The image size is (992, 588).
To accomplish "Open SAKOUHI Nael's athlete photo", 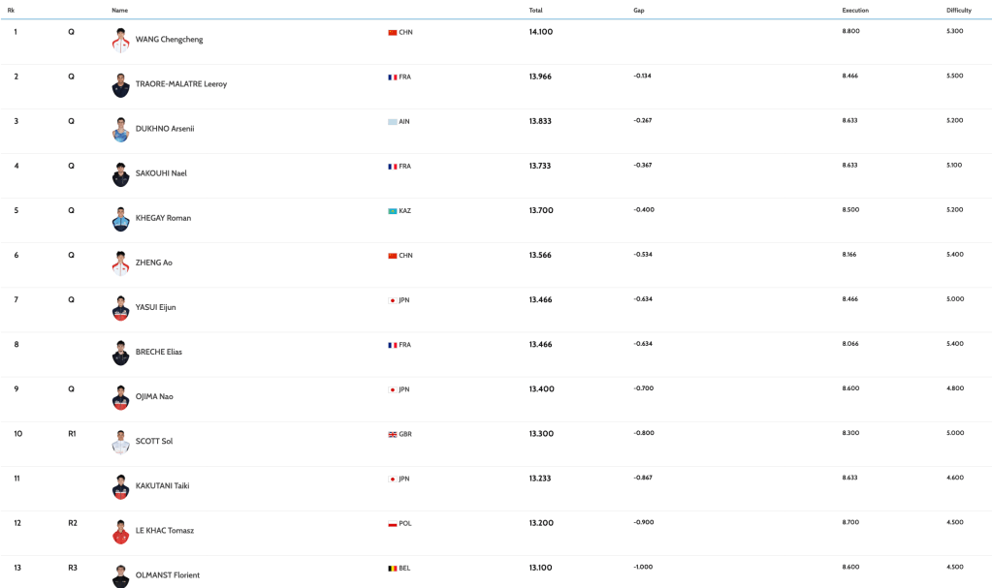I will (x=120, y=173).
